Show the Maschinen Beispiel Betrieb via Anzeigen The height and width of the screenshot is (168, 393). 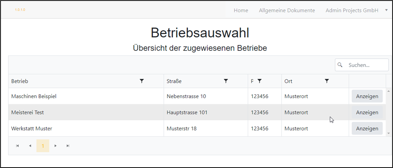(367, 96)
